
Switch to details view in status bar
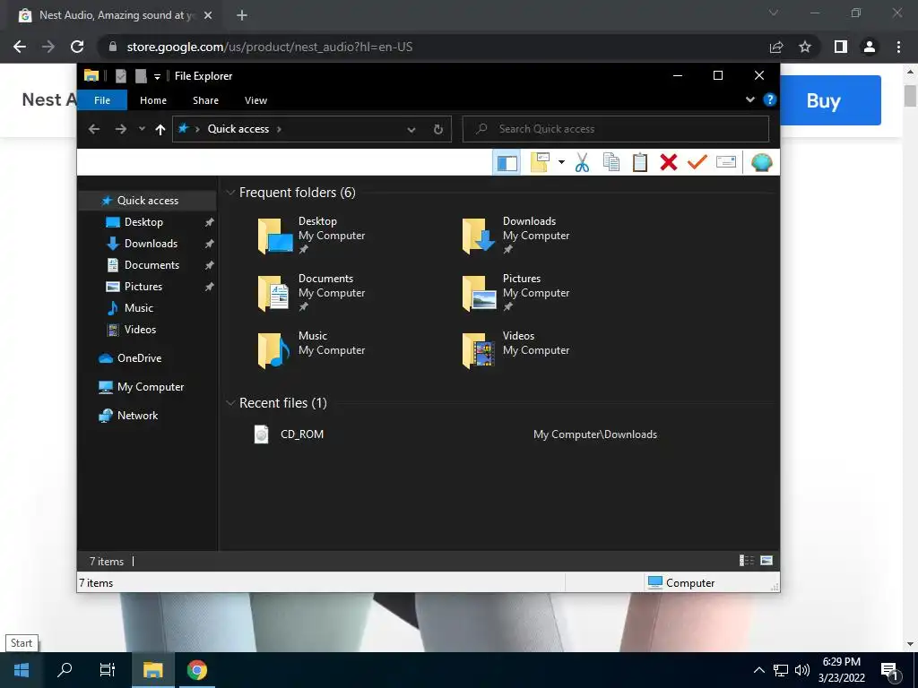click(747, 561)
